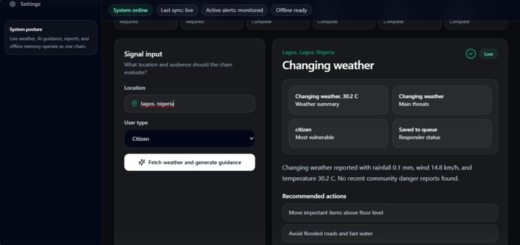
Task: Click the Location input with lagos, nigeria
Action: (190, 104)
